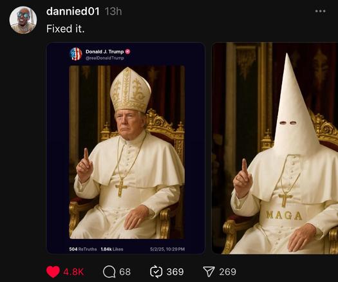Viewport: 338px width, 282px height.
Task: Click the 504 ReTruths label in the screenshot
Action: (x=83, y=249)
